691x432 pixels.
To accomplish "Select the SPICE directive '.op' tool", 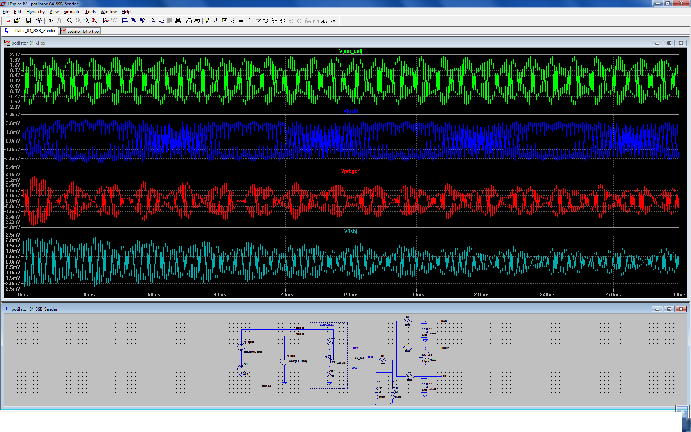I will coord(333,21).
